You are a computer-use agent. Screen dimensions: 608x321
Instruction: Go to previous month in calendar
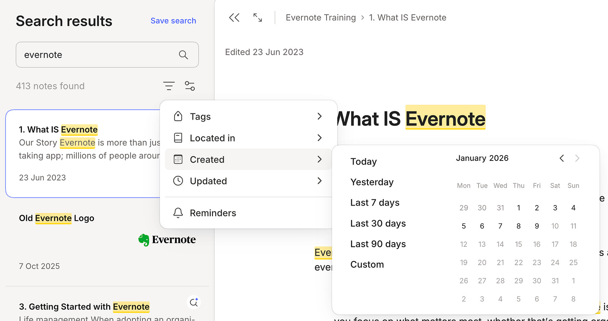click(562, 158)
